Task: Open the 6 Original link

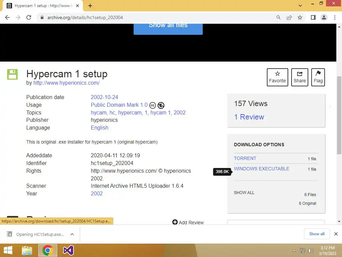Action: [x=307, y=203]
